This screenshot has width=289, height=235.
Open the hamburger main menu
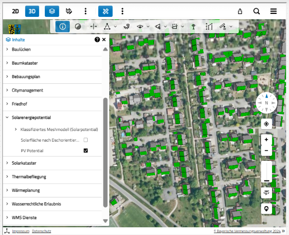click(x=273, y=11)
